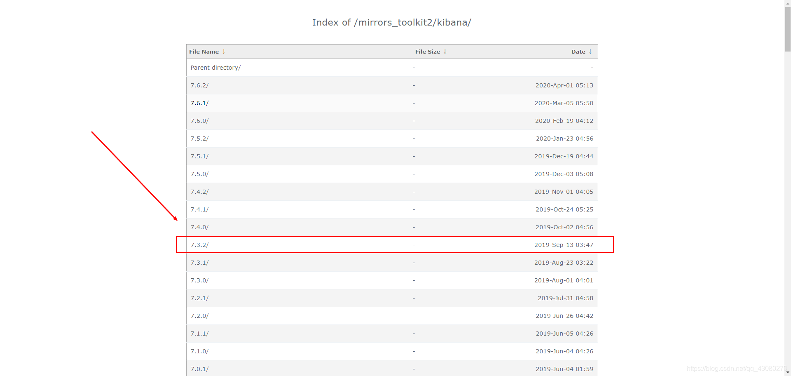
Task: Click the date 2019-Jun-26 04:42
Action: [564, 316]
